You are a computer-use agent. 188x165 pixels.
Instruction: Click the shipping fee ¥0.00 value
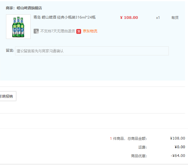coord(180,147)
